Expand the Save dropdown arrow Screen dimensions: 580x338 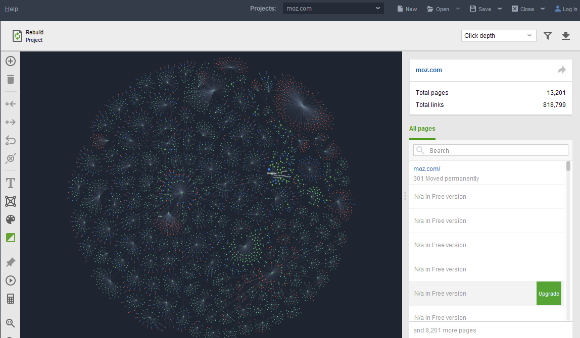(x=500, y=9)
